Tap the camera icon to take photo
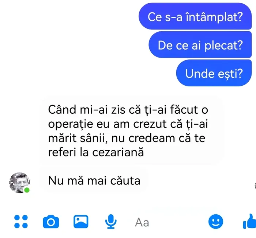 pos(51,222)
